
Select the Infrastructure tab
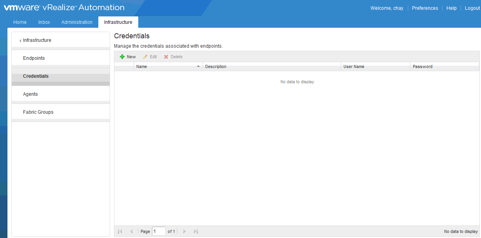click(118, 22)
